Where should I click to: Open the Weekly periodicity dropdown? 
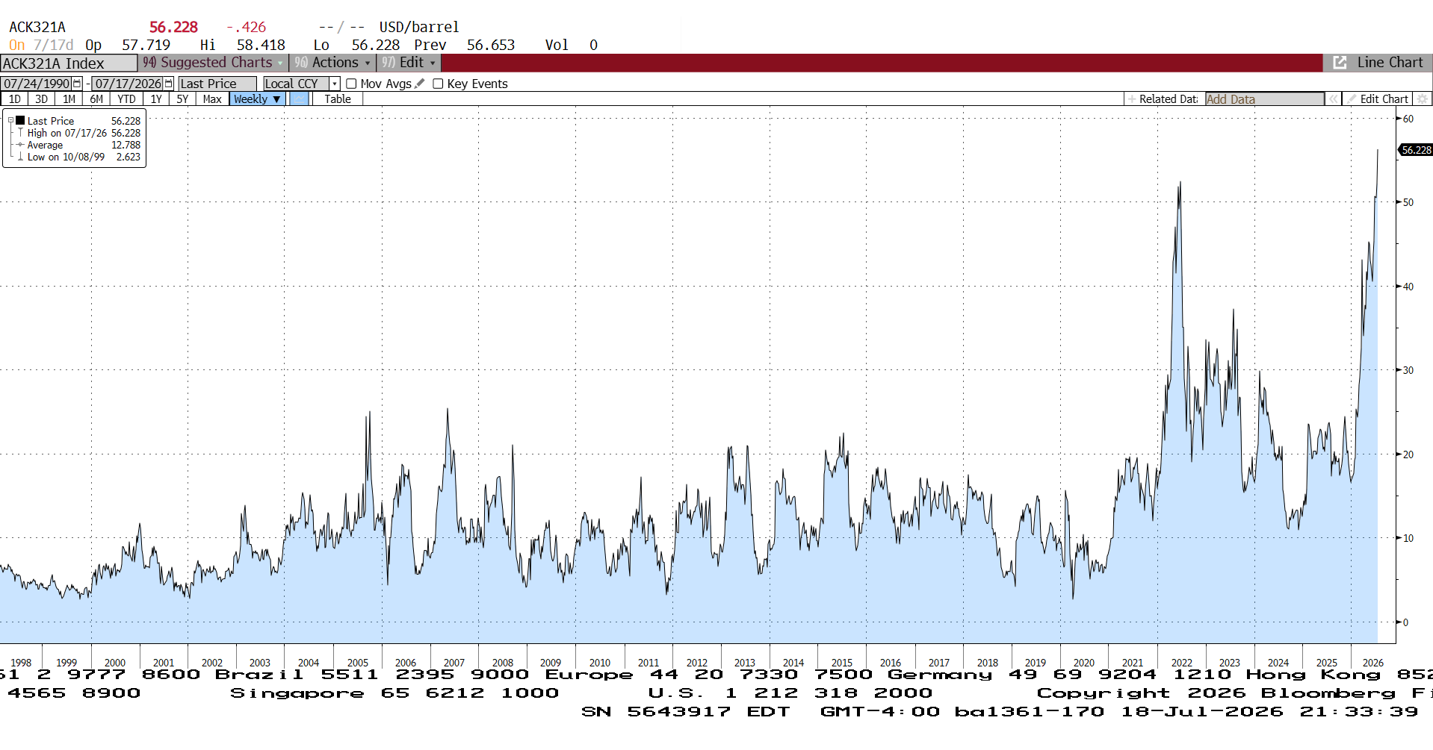pos(257,99)
